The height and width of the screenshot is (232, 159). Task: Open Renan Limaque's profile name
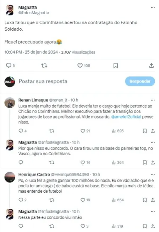point(33,100)
